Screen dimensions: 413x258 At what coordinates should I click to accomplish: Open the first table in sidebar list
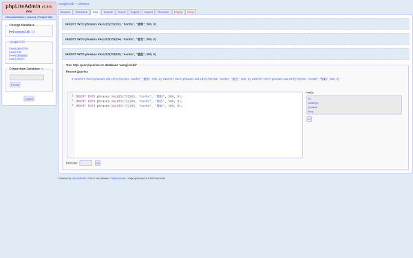(23, 48)
